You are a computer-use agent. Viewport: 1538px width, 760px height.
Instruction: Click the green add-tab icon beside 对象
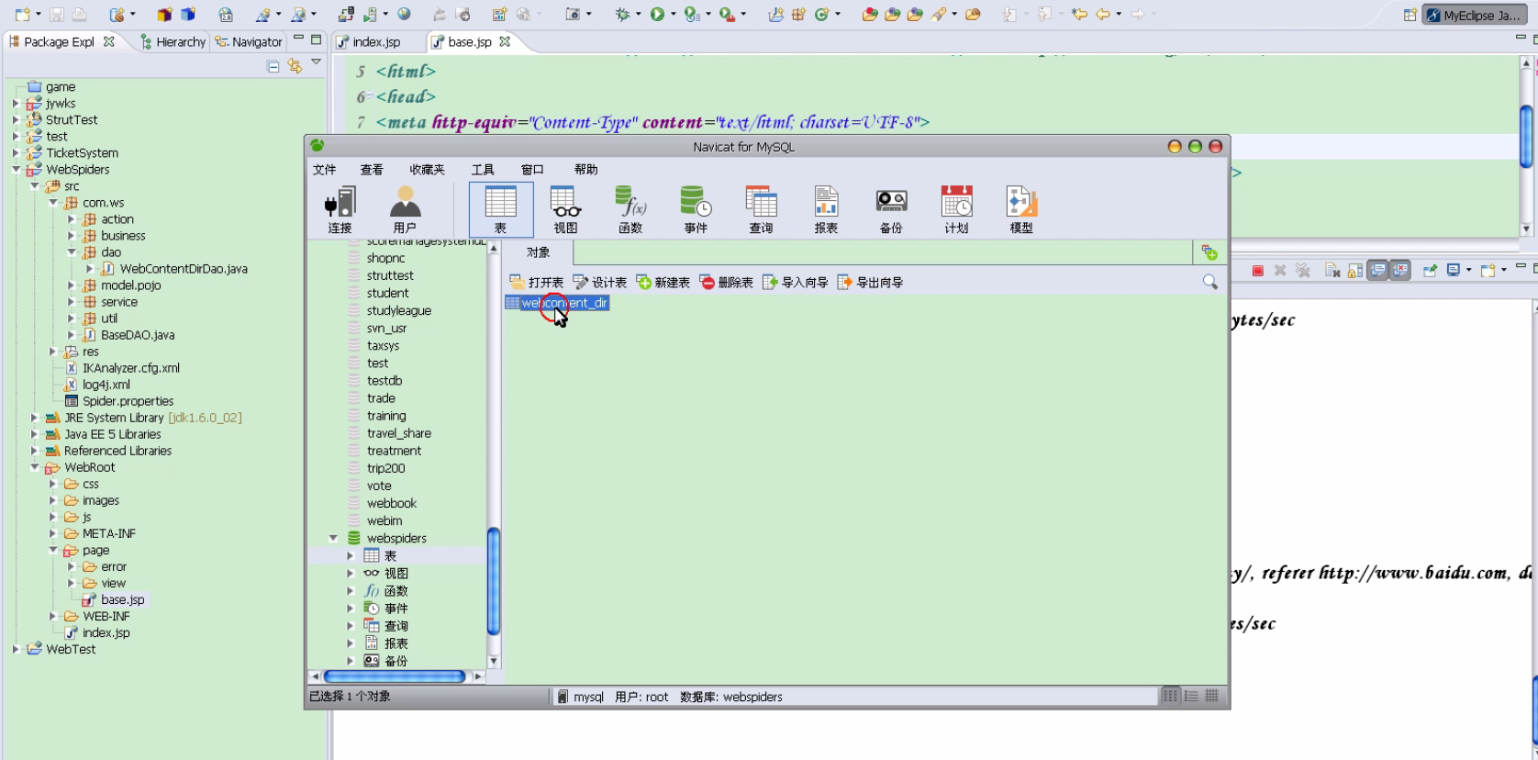click(1209, 252)
